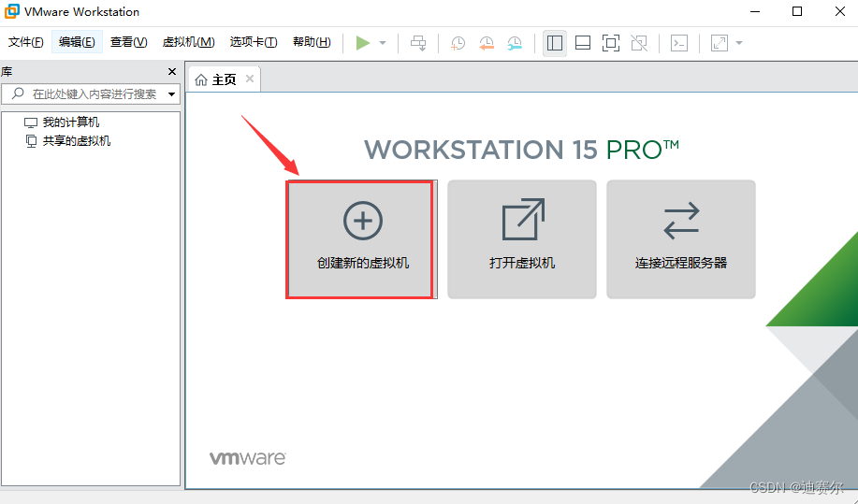The height and width of the screenshot is (504, 858).
Task: Open the Snapshot Manager icon
Action: (515, 43)
